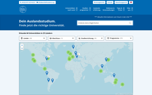Viewport: 152px width, 95px height.
Task: Select the Scandinavia map pin
Action: pyautogui.click(x=73, y=47)
